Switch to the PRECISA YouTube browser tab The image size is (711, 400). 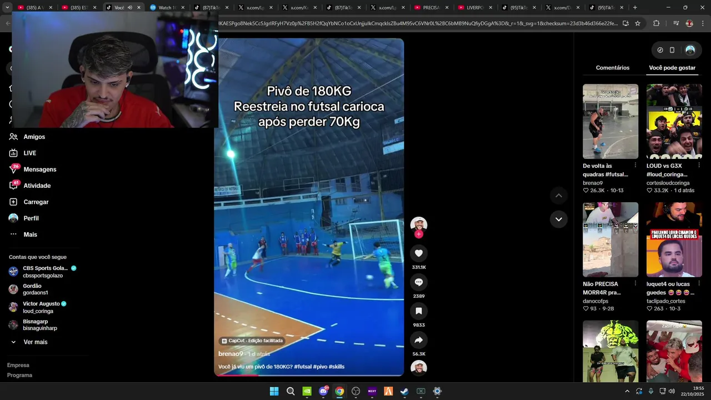(430, 8)
